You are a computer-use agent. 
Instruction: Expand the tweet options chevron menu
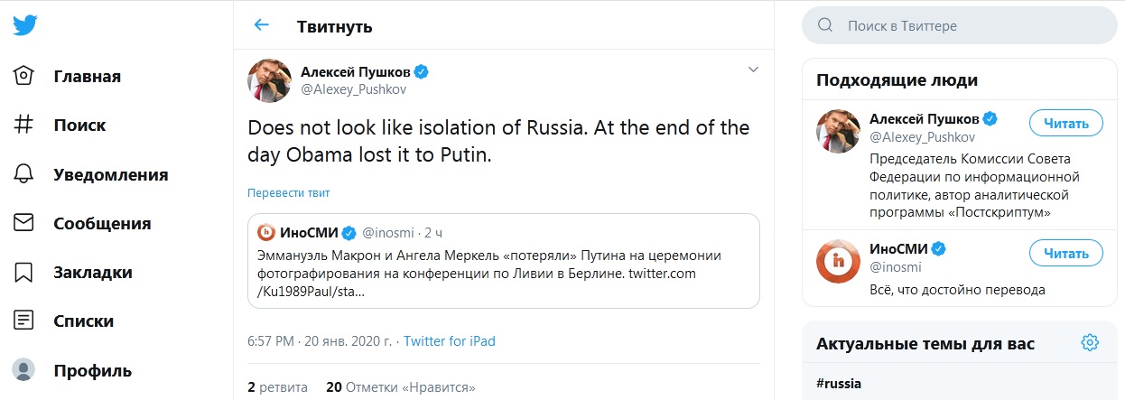tap(753, 69)
